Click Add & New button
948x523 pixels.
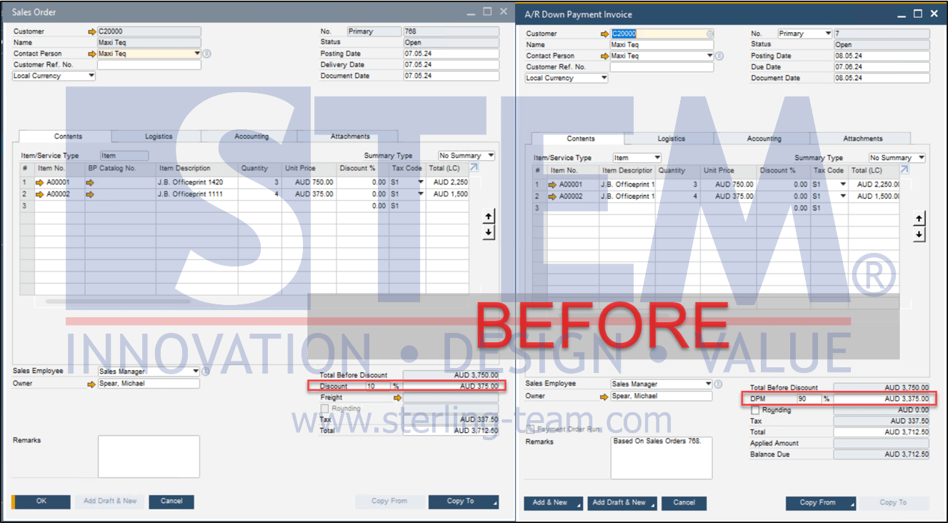coord(554,503)
